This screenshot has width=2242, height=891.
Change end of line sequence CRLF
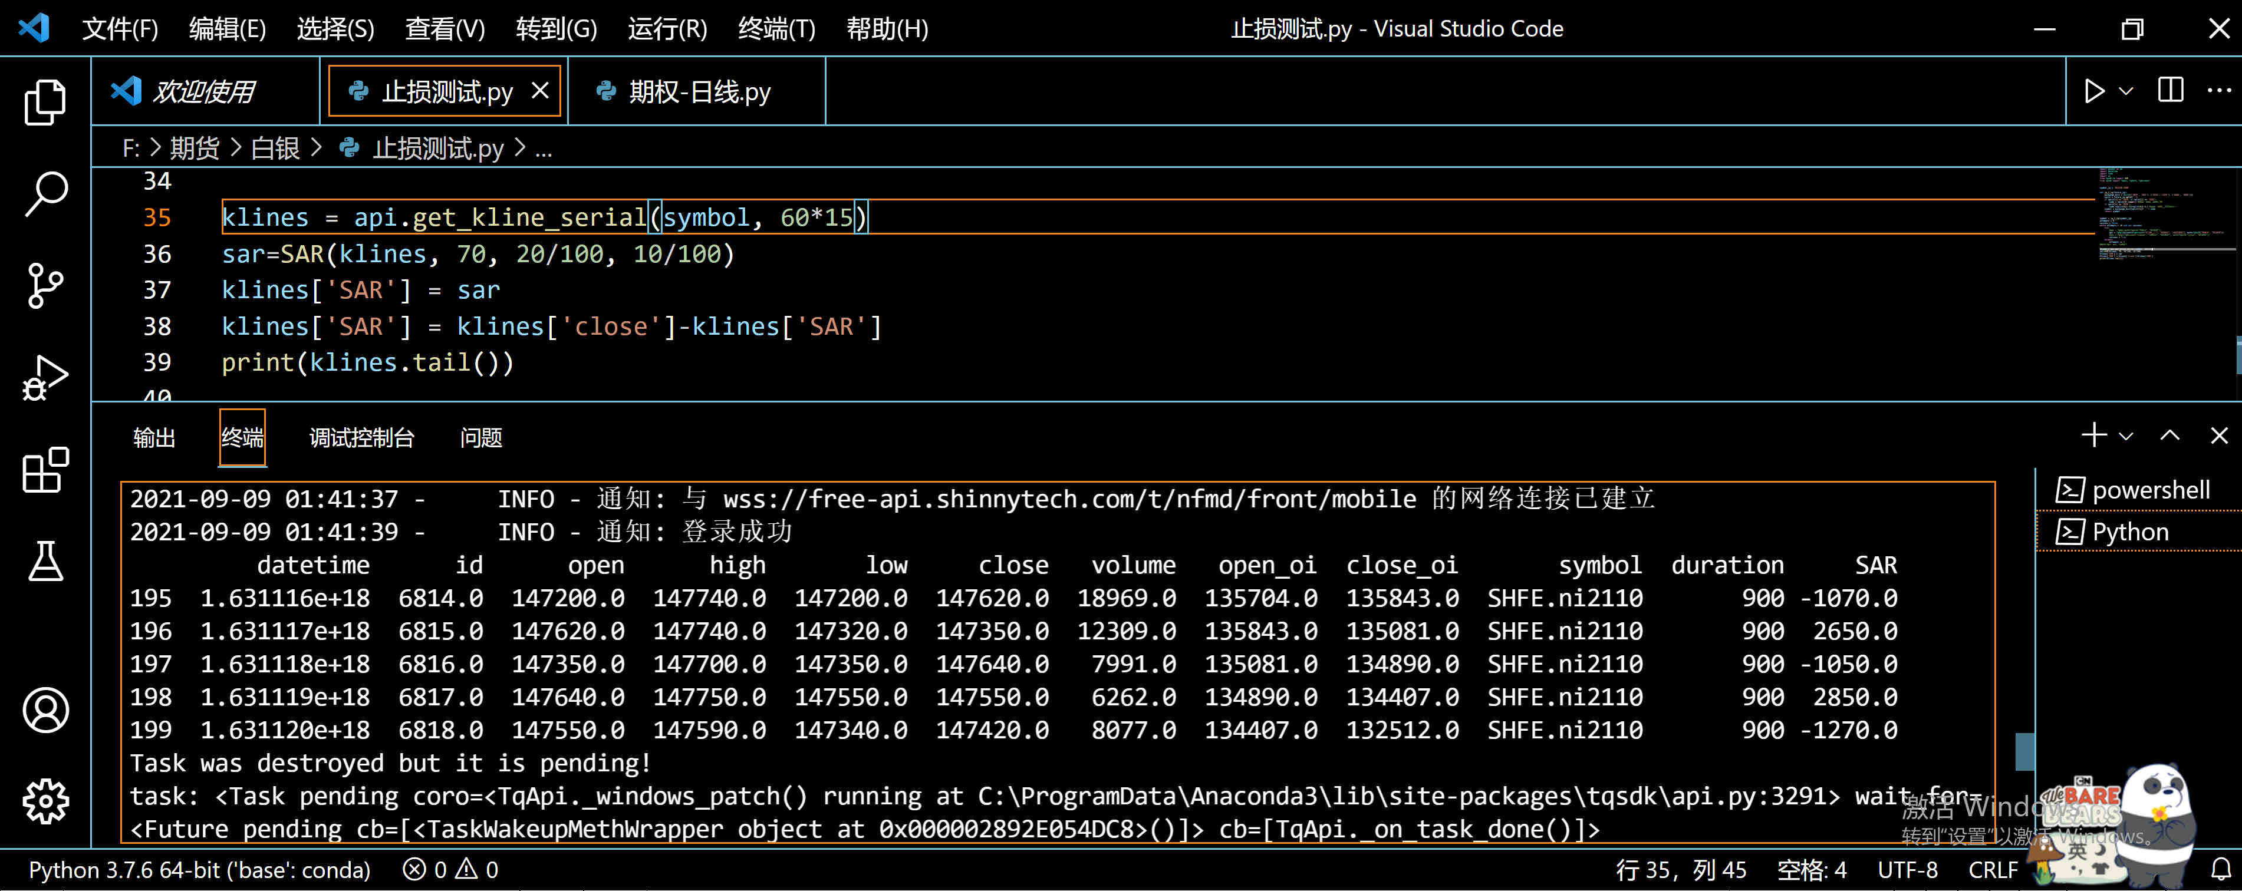point(1992,870)
